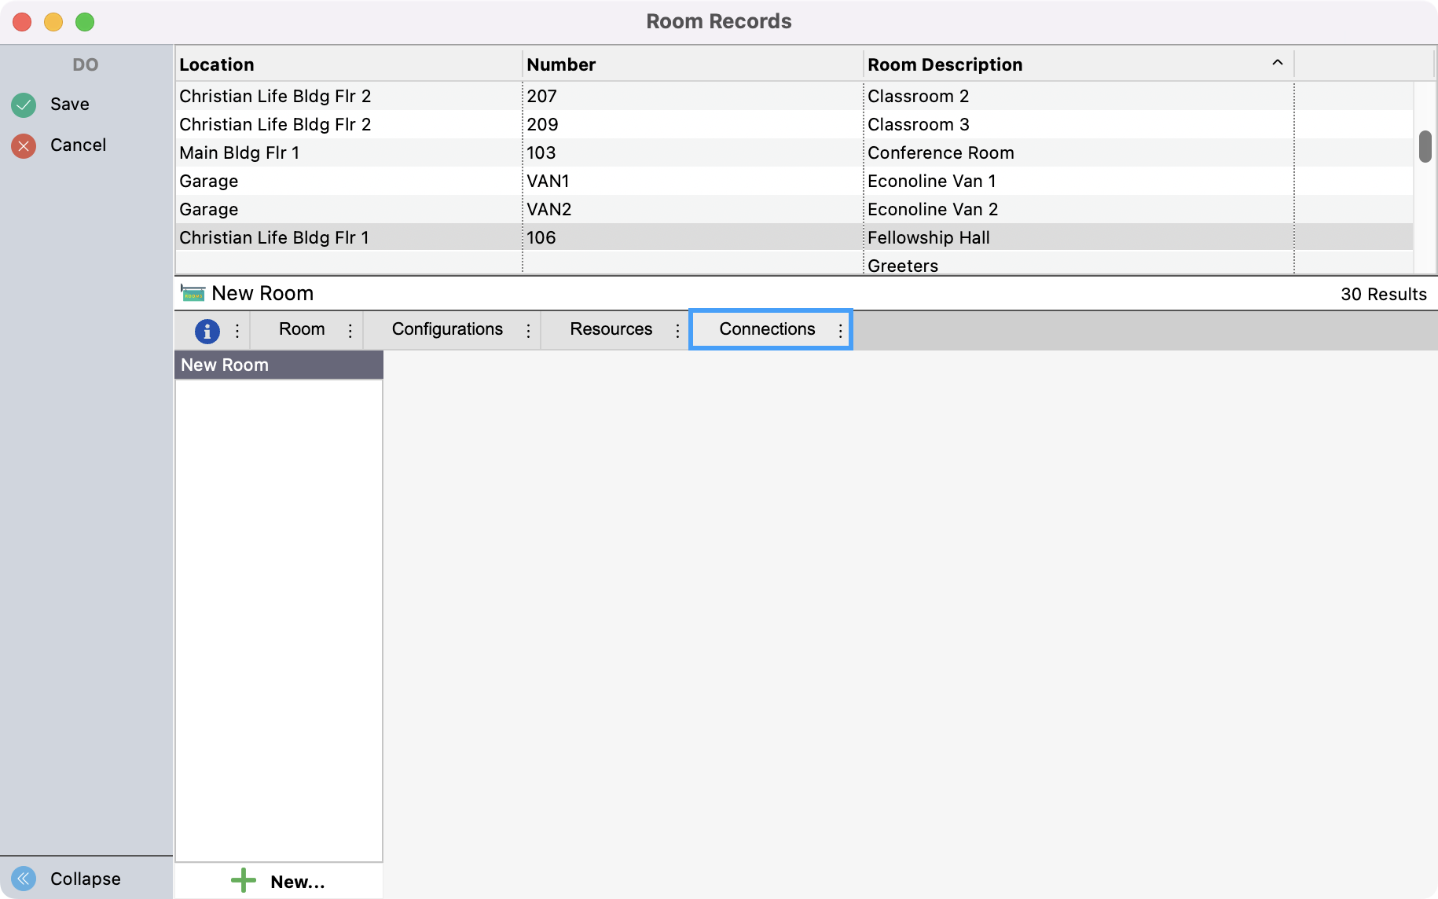The width and height of the screenshot is (1438, 899).
Task: Open options dots beside Resources tab
Action: (677, 331)
